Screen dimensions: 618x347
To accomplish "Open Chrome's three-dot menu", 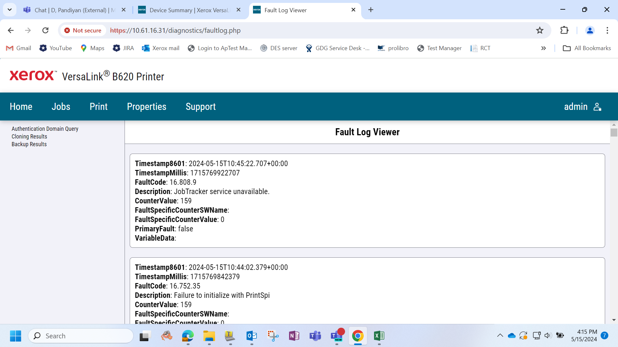I will pyautogui.click(x=607, y=31).
